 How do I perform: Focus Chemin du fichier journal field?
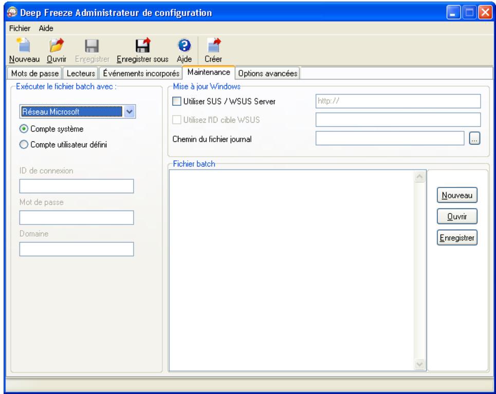point(390,139)
